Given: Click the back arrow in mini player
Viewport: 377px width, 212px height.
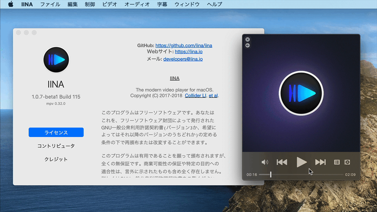Looking at the screenshot, I should [247, 46].
